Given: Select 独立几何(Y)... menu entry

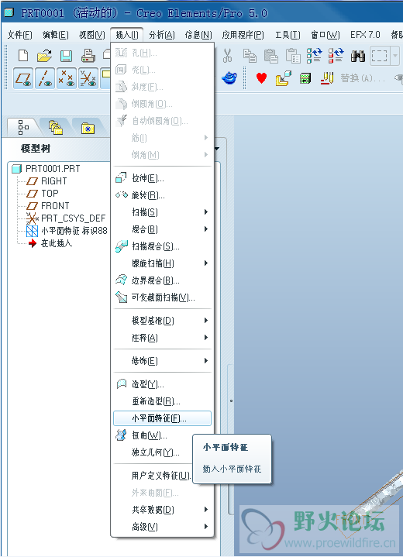Looking at the screenshot, I should click(x=153, y=452).
